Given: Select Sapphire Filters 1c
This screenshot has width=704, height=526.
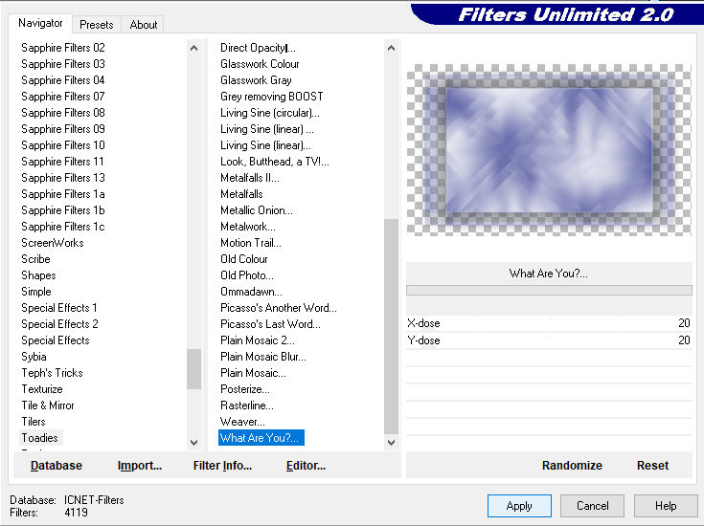Looking at the screenshot, I should coord(63,227).
